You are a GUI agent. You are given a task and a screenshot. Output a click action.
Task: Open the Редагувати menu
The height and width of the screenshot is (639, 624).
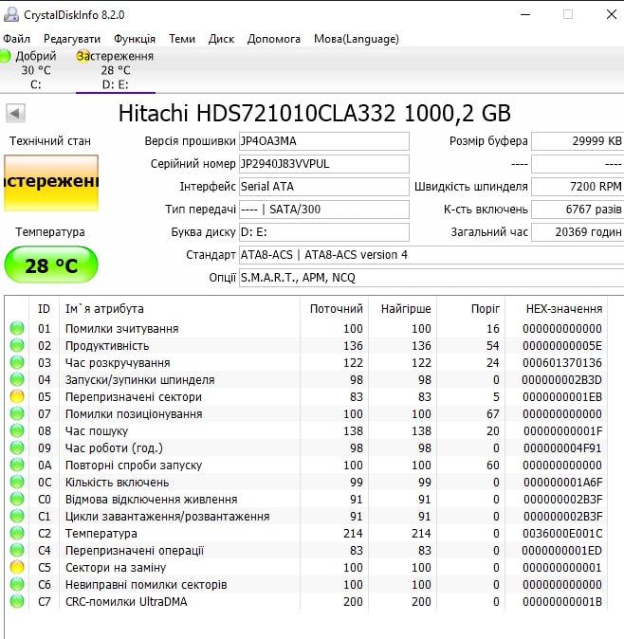pos(72,39)
